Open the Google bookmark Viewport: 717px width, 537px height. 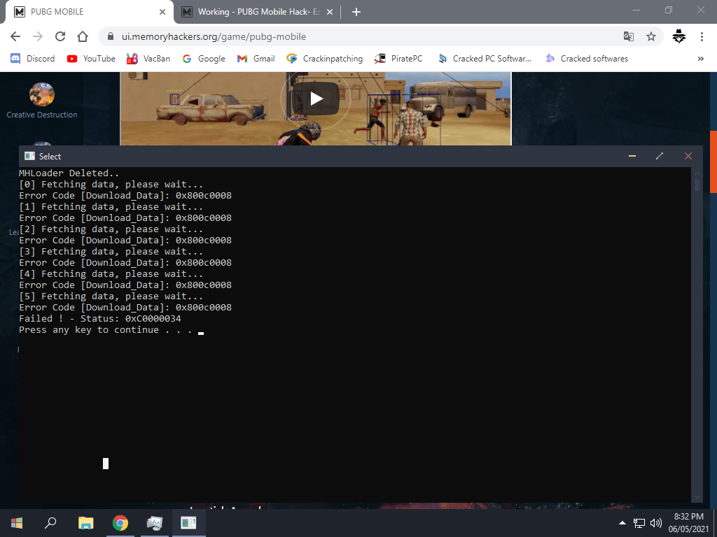point(204,59)
